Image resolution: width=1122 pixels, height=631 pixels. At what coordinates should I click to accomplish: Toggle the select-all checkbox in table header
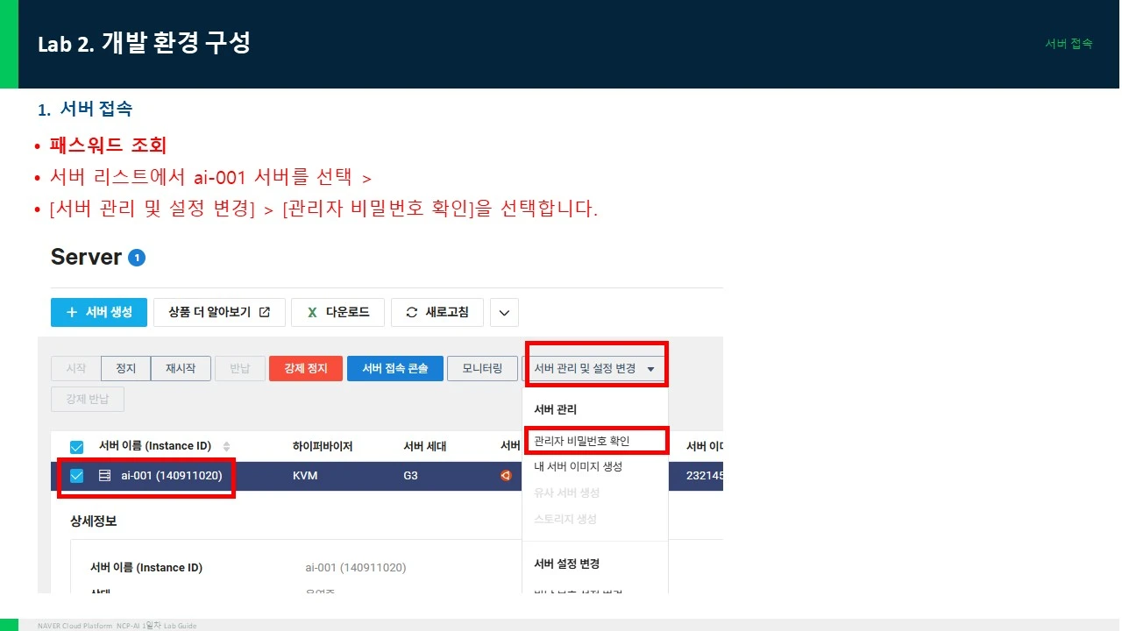(76, 447)
